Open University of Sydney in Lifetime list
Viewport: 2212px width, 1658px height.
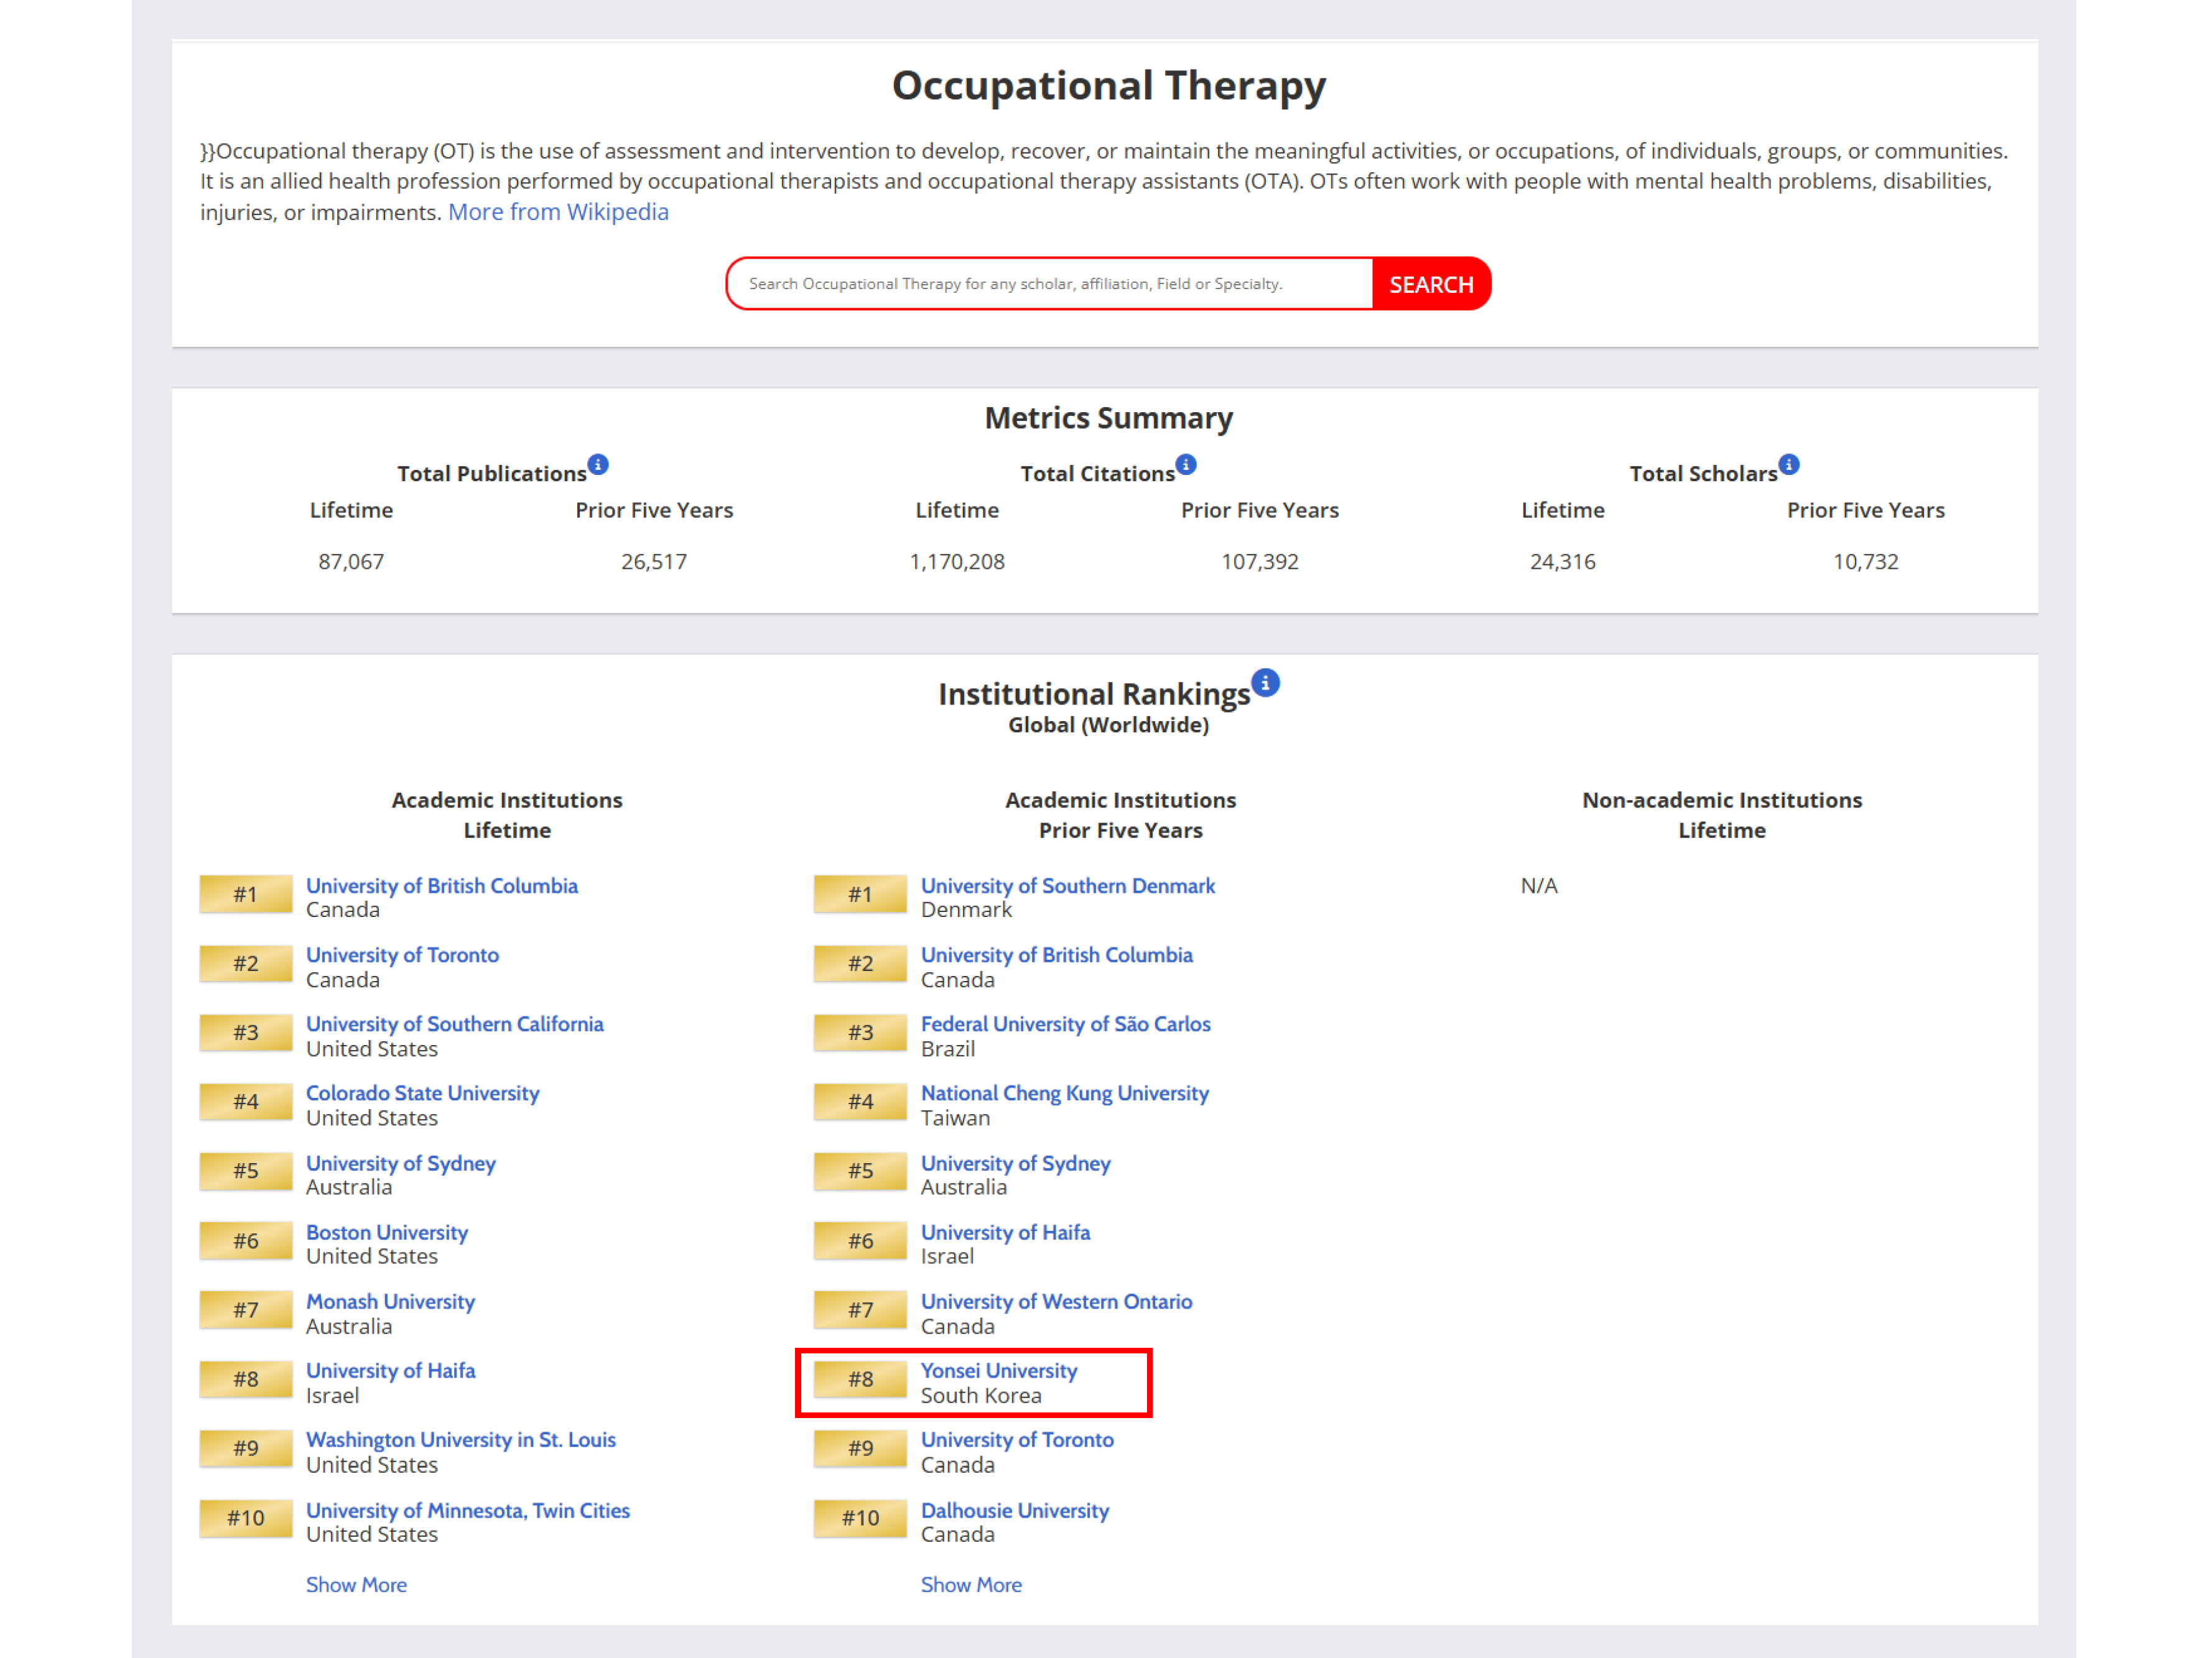[401, 1163]
